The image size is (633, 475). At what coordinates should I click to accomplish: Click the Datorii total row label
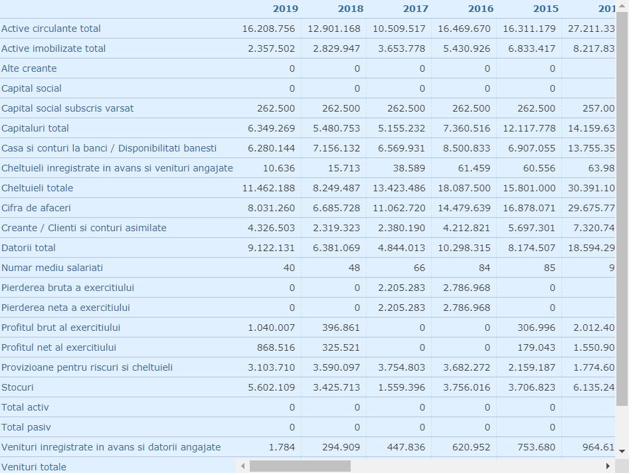(x=29, y=248)
